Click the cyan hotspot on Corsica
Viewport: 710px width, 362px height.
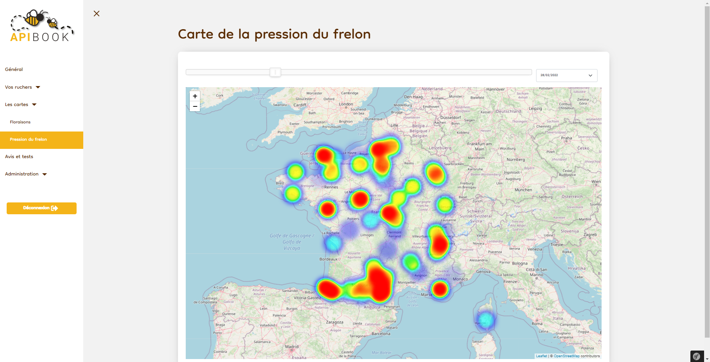pyautogui.click(x=485, y=320)
